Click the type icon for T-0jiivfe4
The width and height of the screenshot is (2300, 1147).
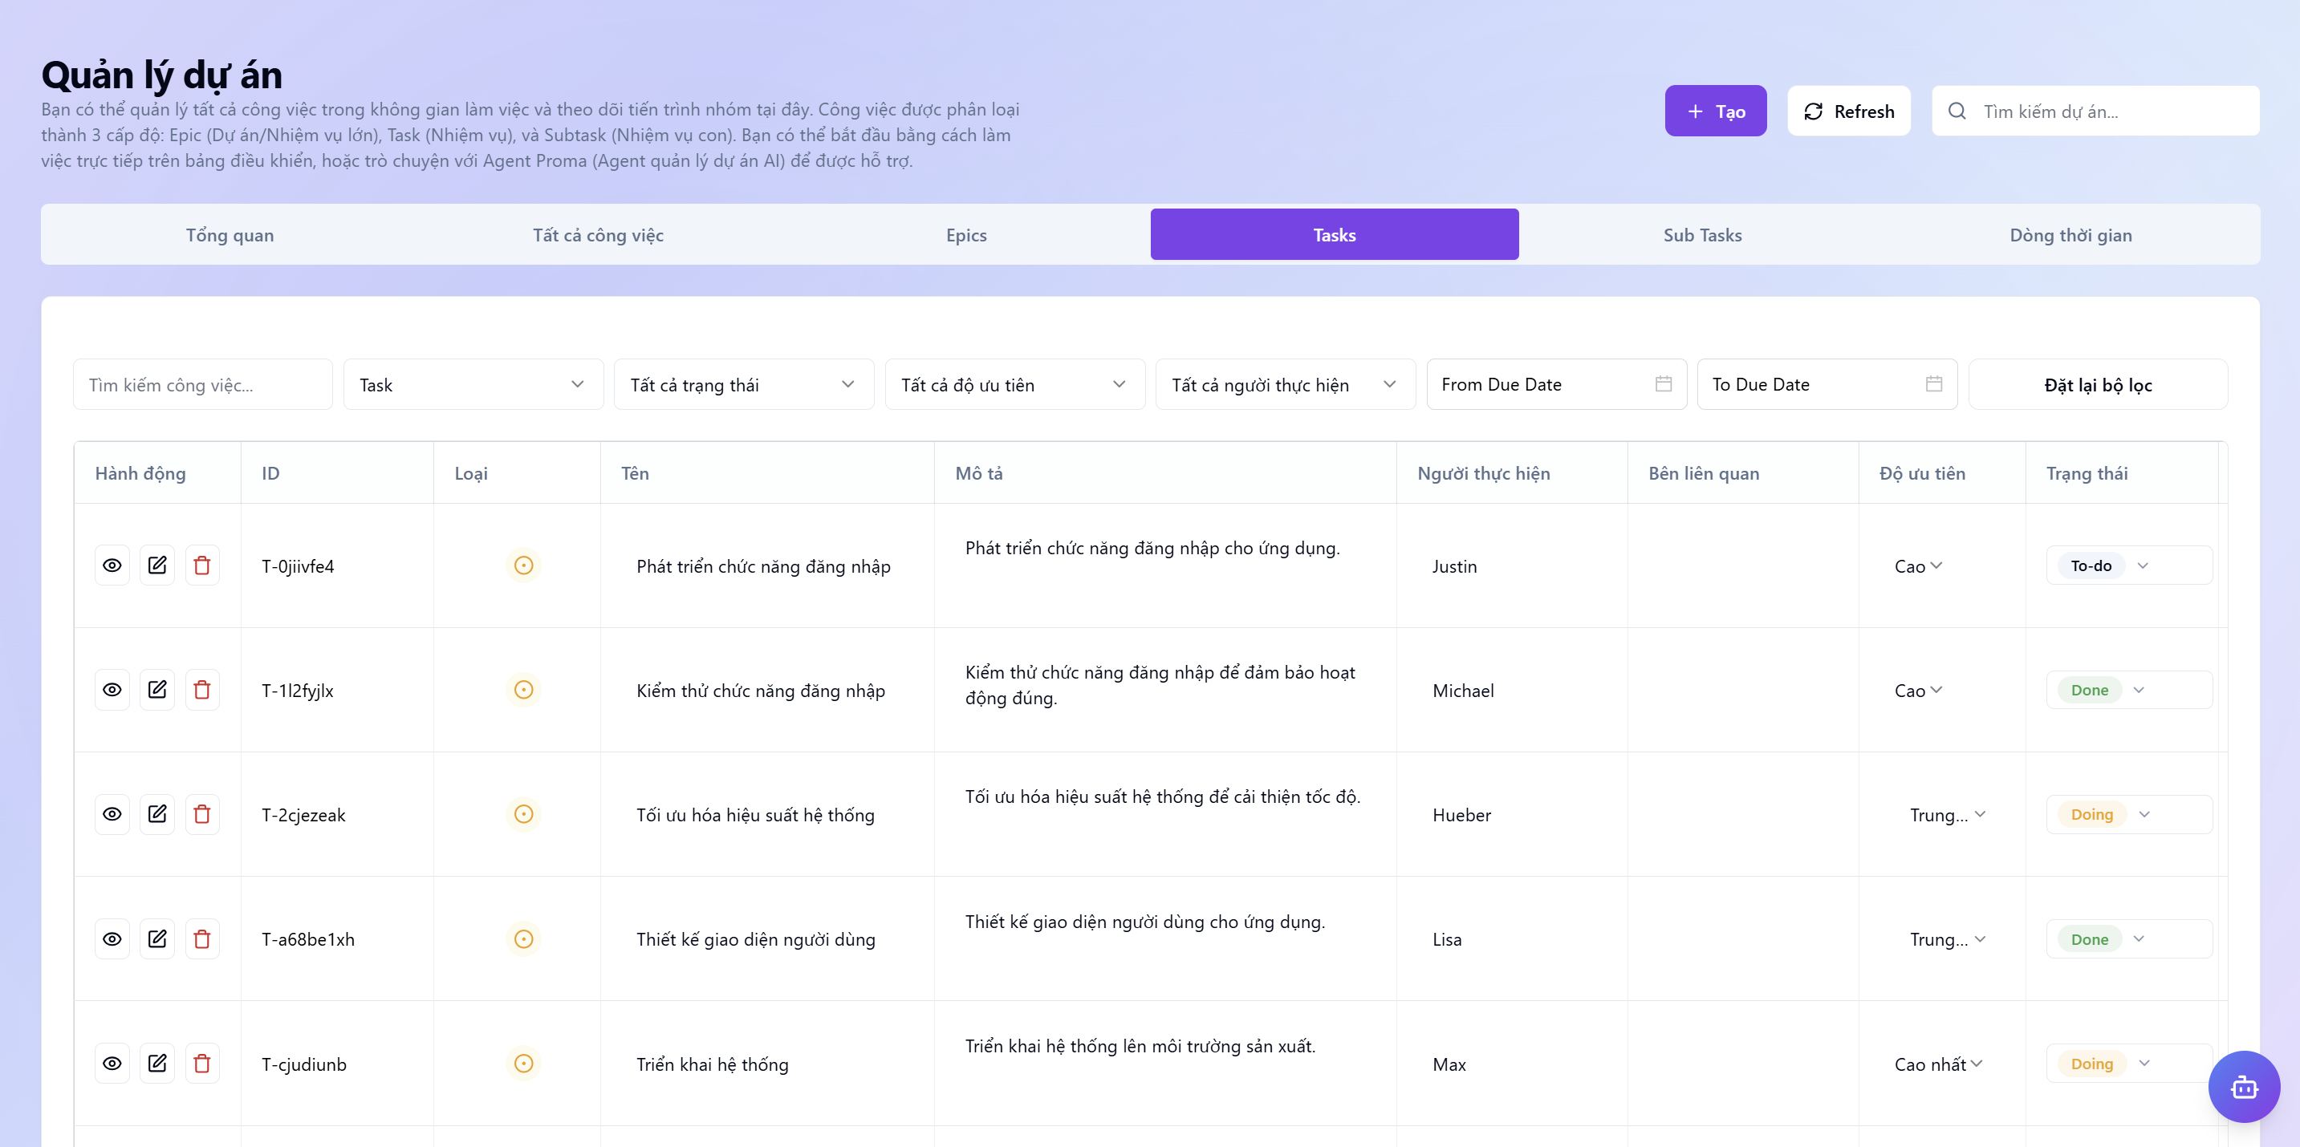[524, 565]
